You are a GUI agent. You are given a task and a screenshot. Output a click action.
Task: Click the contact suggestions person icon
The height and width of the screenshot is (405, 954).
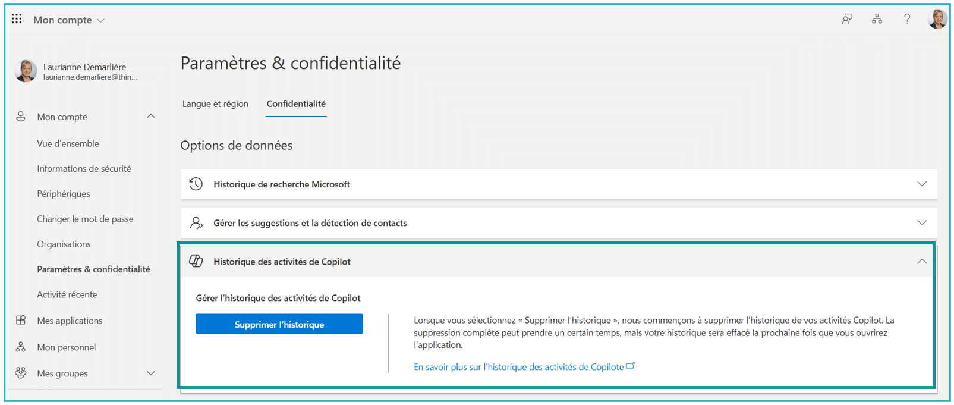(x=196, y=223)
